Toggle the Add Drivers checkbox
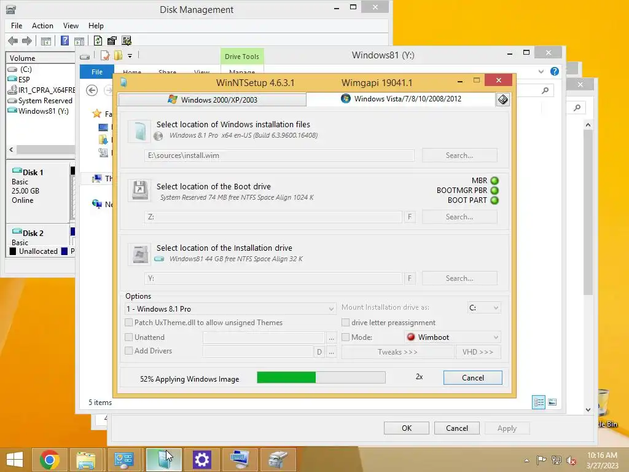The image size is (629, 472). [x=129, y=351]
